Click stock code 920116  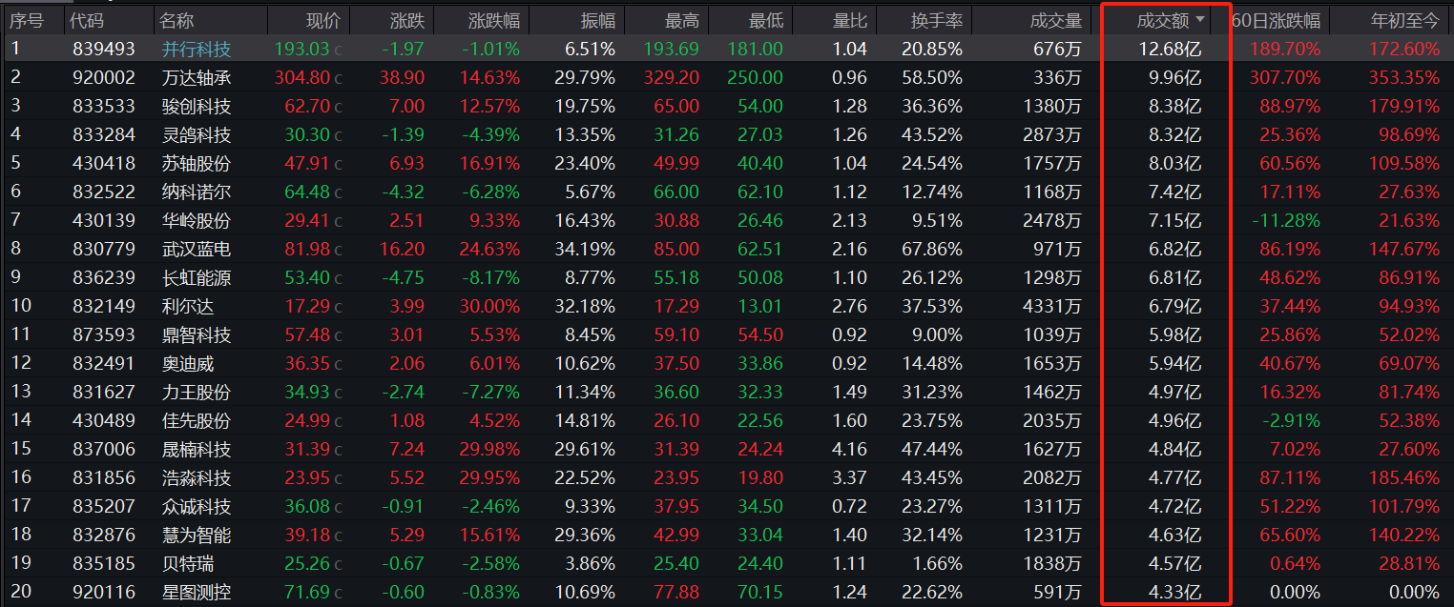[104, 592]
